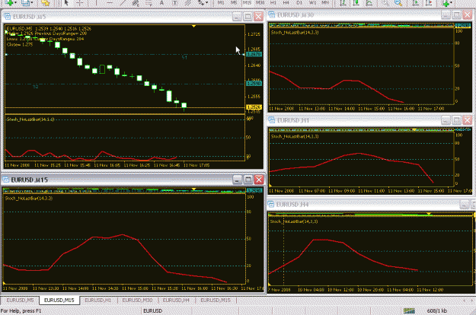Viewport: 476px width, 315px height.
Task: Click the chart shift triangle in M5 window
Action: (x=193, y=27)
